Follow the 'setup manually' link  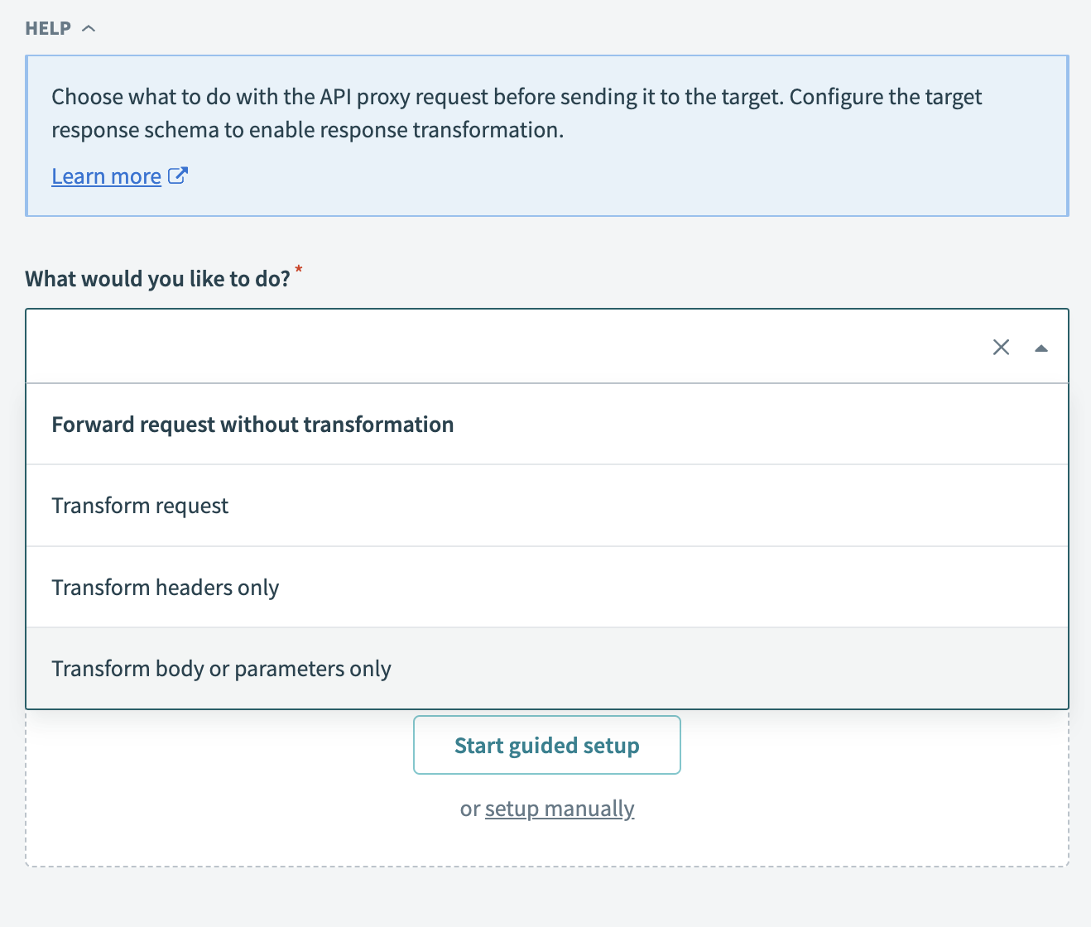click(x=559, y=808)
